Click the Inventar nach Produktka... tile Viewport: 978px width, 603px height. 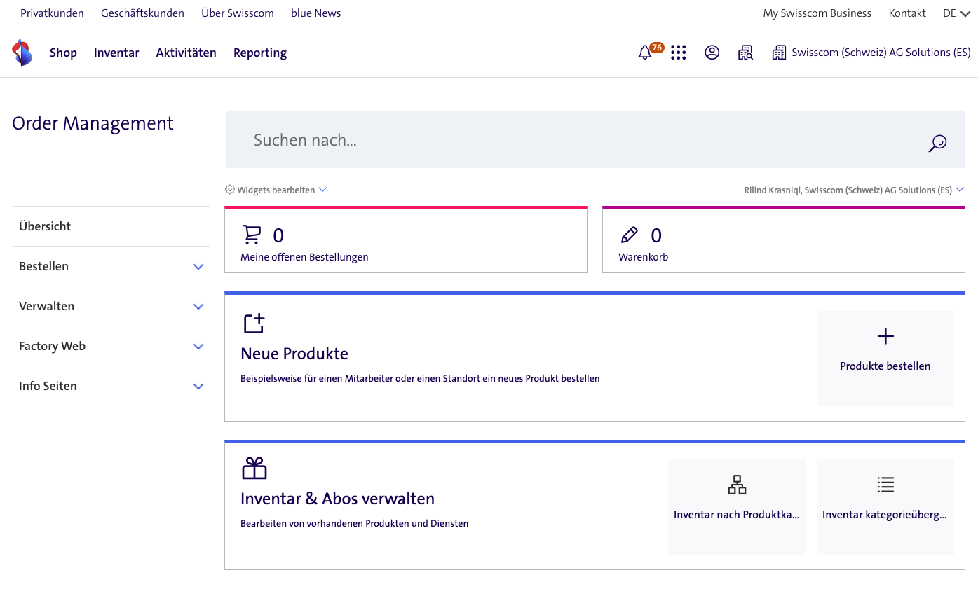[x=737, y=507]
